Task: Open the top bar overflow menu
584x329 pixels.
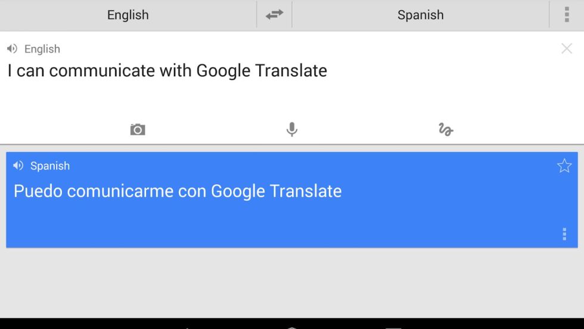Action: [x=566, y=15]
